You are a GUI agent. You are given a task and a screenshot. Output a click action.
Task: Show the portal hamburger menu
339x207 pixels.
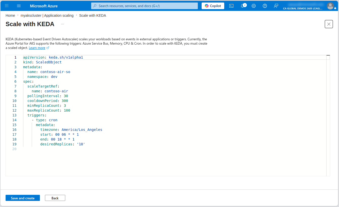(x=19, y=6)
